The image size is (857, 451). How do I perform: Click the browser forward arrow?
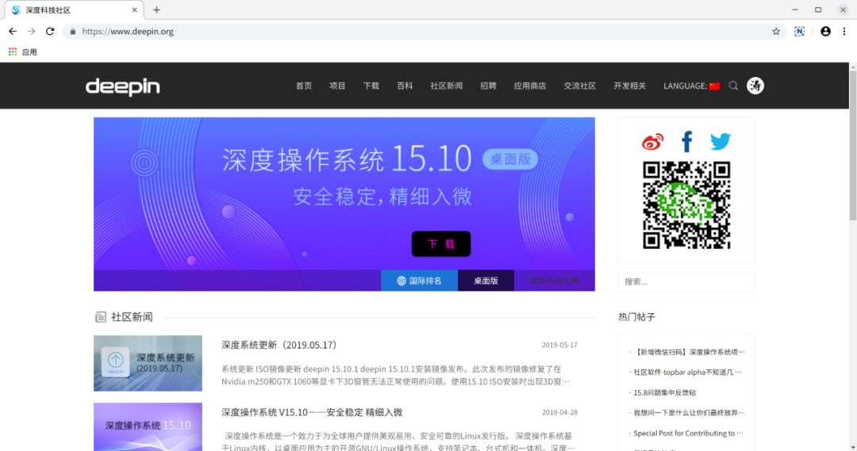(31, 31)
